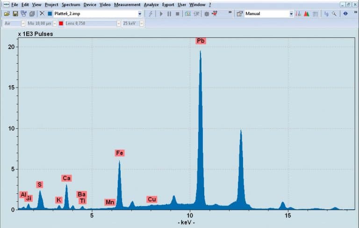
Task: Click the X delete spectrum icon
Action: click(42, 14)
